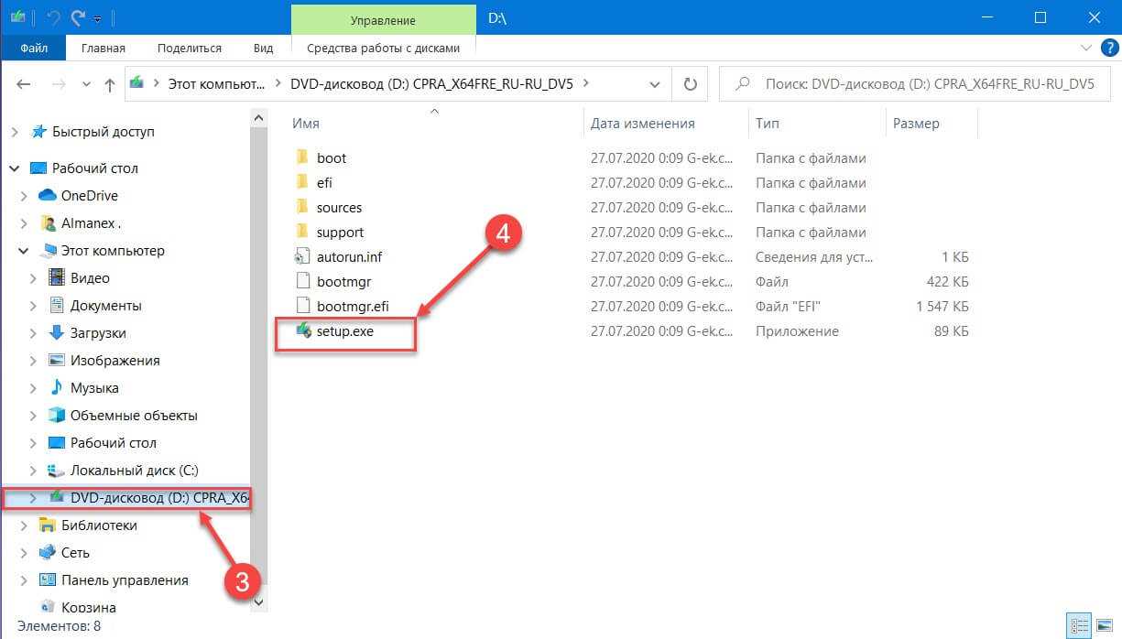This screenshot has height=639, width=1122.
Task: Sort files by Размер column header
Action: point(916,123)
